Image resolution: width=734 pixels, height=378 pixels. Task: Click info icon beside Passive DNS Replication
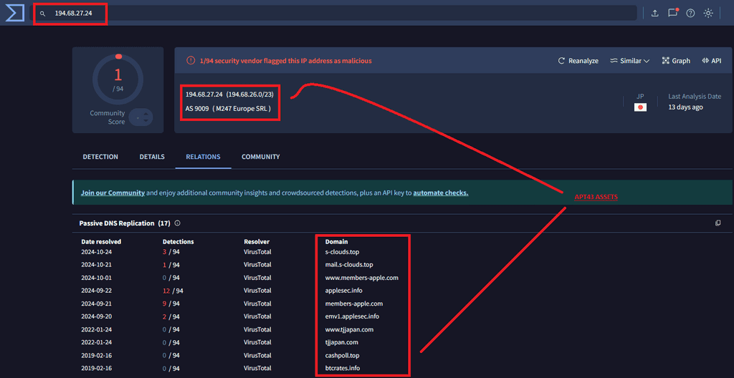tap(177, 223)
